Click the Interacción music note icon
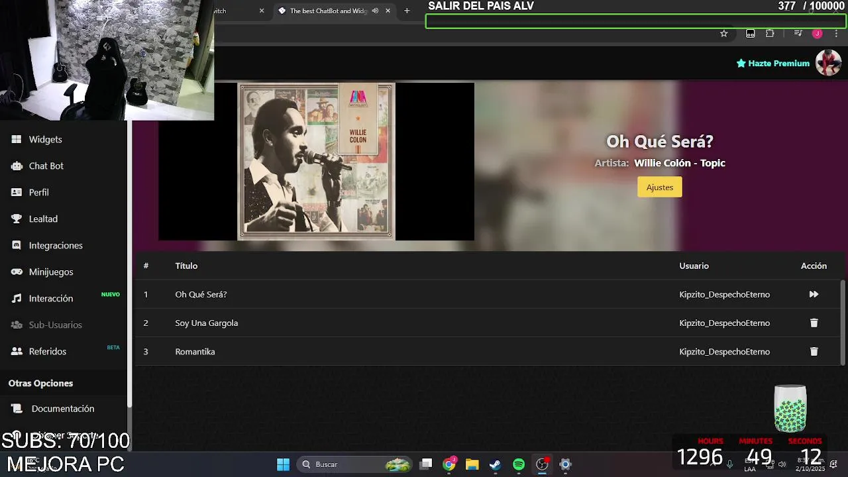The height and width of the screenshot is (477, 848). click(x=17, y=298)
